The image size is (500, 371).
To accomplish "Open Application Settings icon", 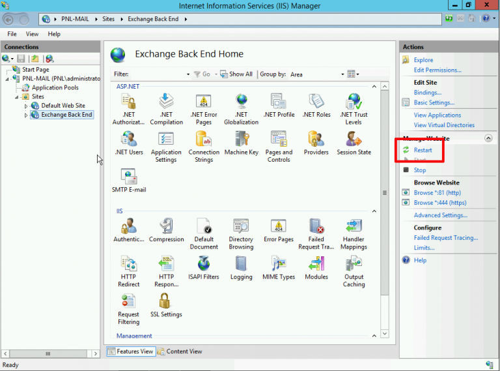I will (x=166, y=147).
